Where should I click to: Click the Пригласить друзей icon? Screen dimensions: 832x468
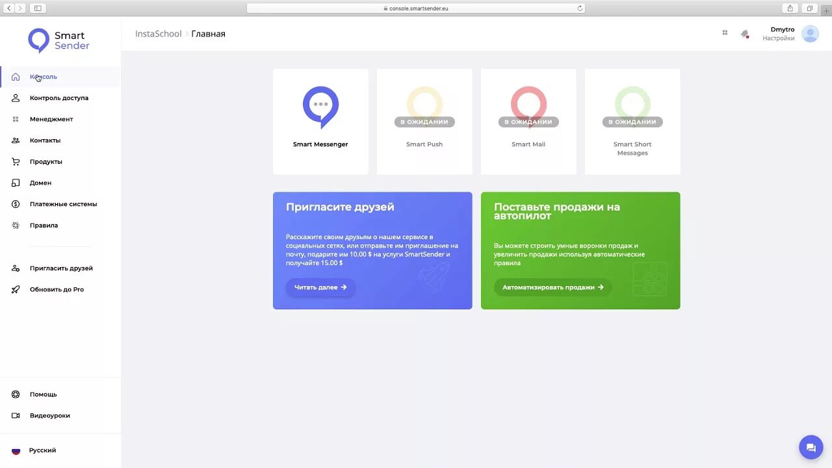[x=16, y=268]
